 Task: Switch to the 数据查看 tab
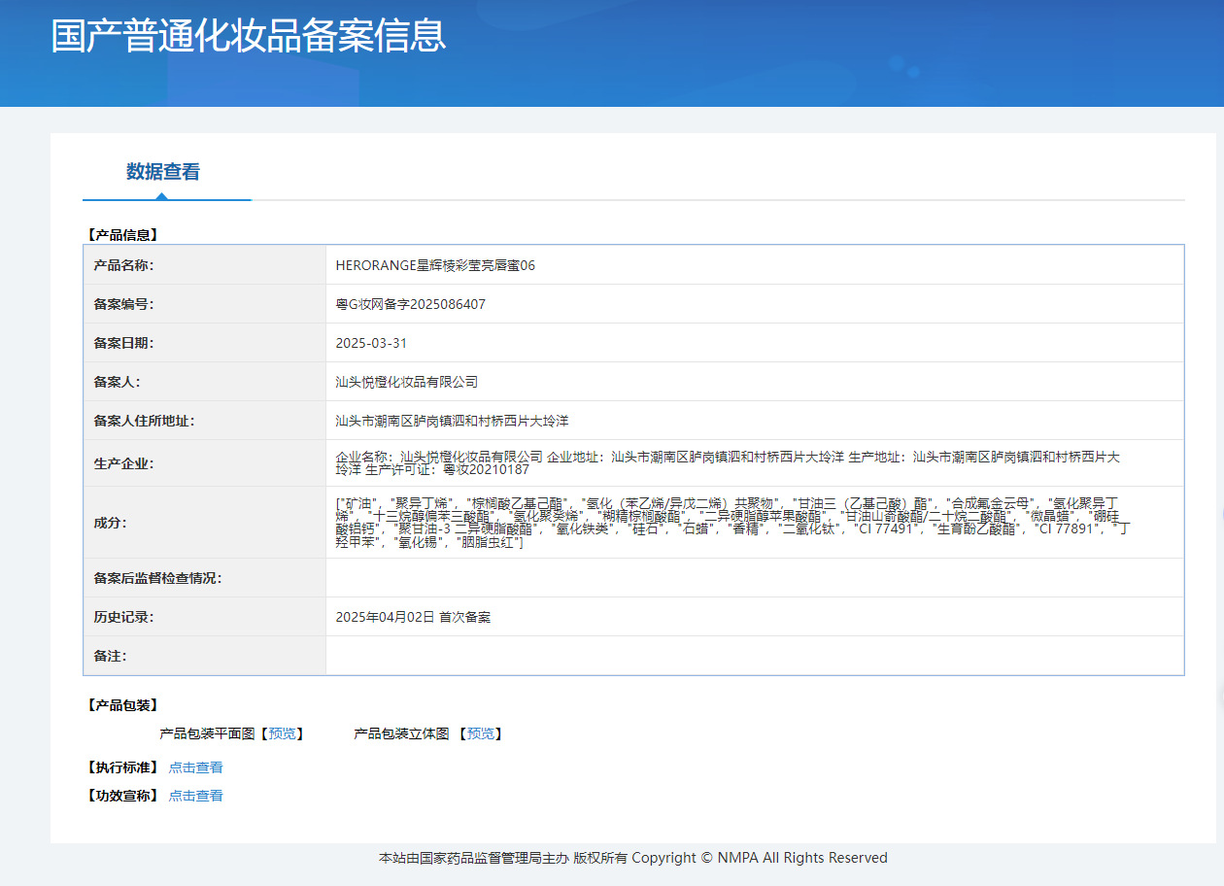[x=163, y=172]
